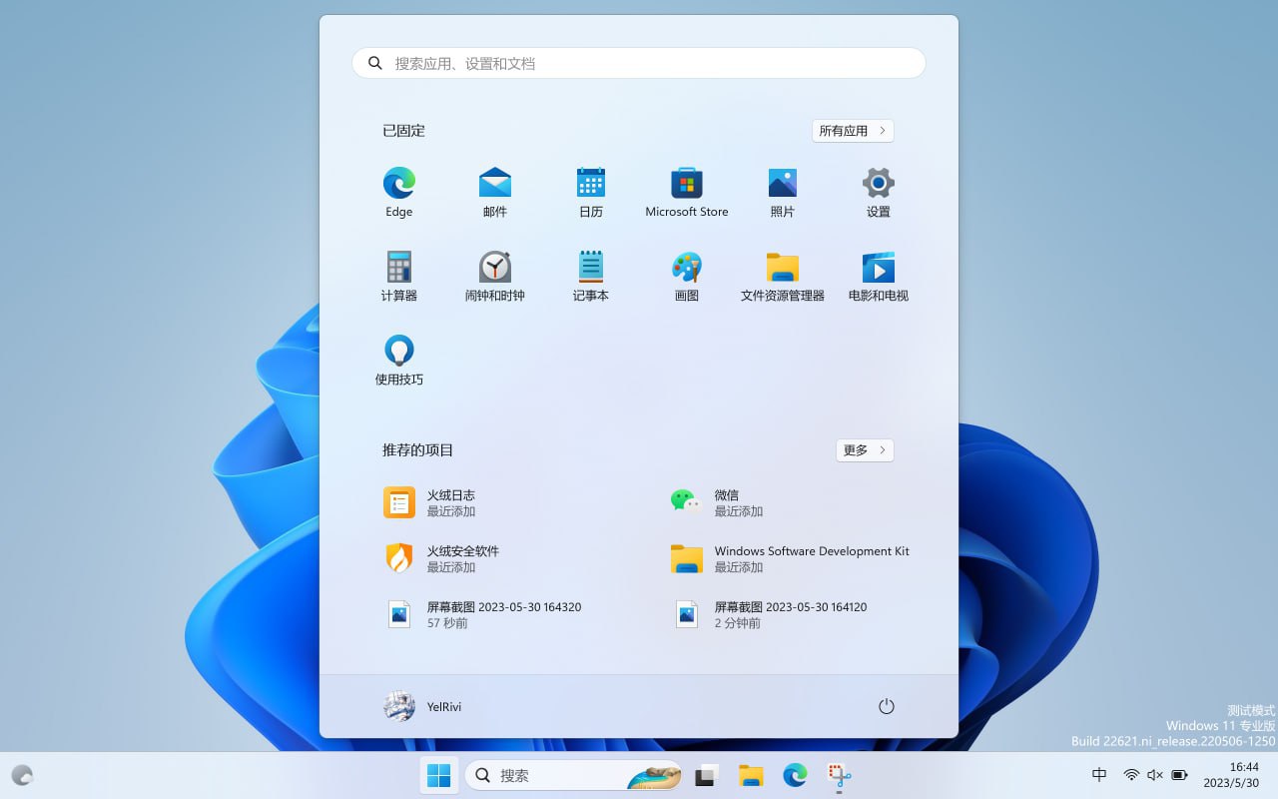Open 画图 (Paint) from pinned apps
This screenshot has width=1278, height=799.
[x=686, y=275]
